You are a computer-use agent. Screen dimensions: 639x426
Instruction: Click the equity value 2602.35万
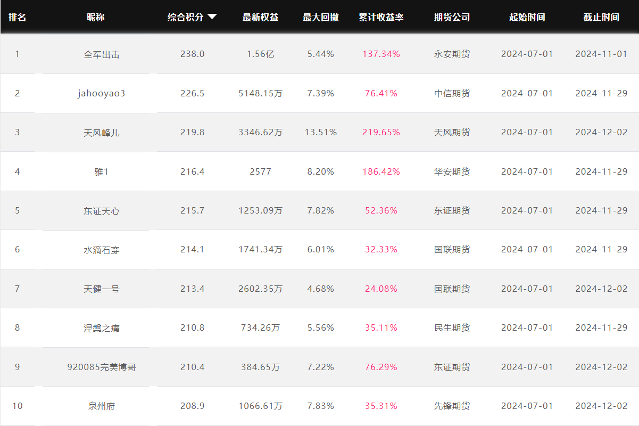tap(261, 289)
